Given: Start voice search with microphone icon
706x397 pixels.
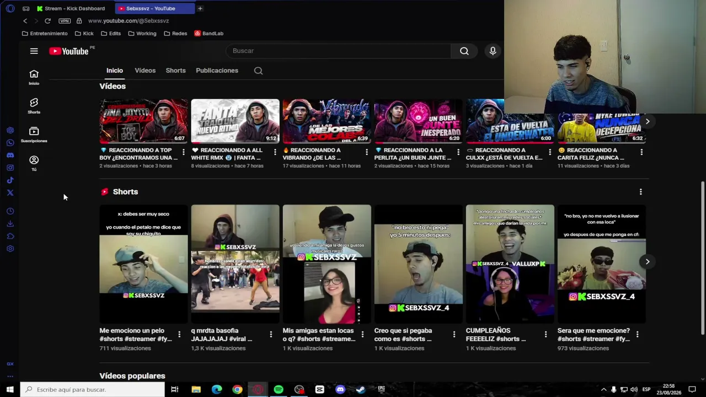Looking at the screenshot, I should tap(493, 51).
